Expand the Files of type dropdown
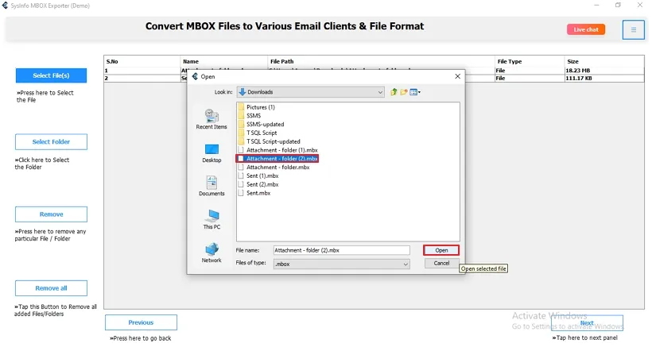 coord(406,264)
